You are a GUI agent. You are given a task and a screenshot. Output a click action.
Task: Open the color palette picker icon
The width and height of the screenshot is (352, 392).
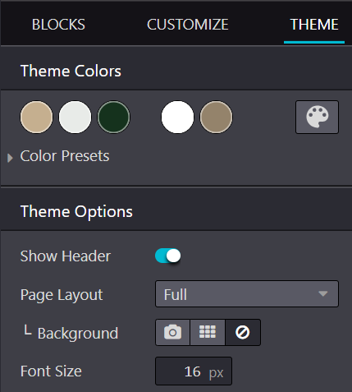pyautogui.click(x=317, y=118)
